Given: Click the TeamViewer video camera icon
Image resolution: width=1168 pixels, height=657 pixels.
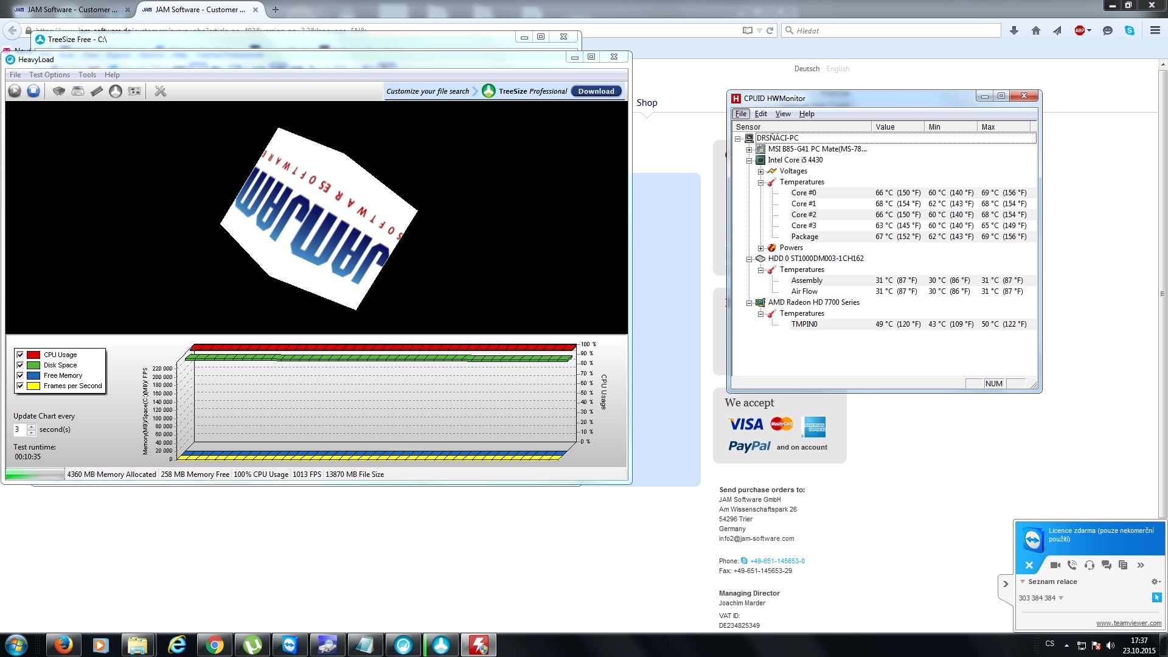Looking at the screenshot, I should tap(1055, 565).
